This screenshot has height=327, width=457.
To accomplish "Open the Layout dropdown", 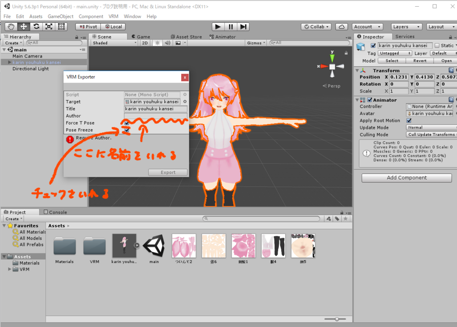I will coord(441,26).
